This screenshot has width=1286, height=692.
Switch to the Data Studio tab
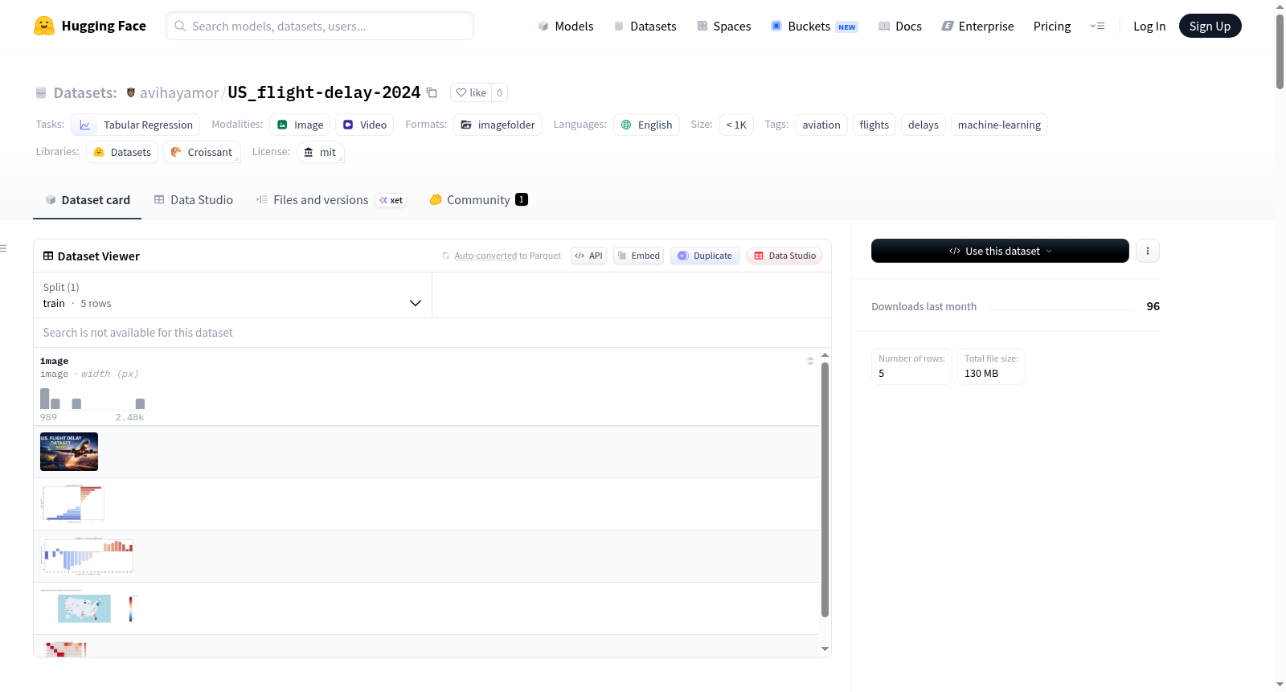pyautogui.click(x=193, y=199)
